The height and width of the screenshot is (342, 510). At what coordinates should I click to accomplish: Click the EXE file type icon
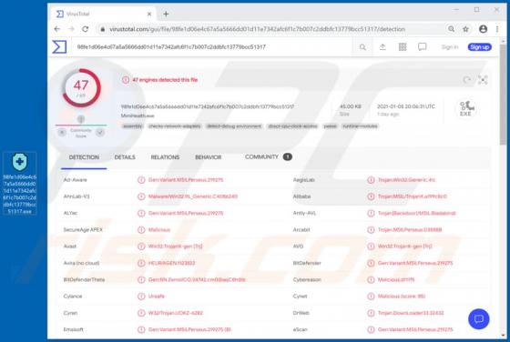pyautogui.click(x=465, y=108)
